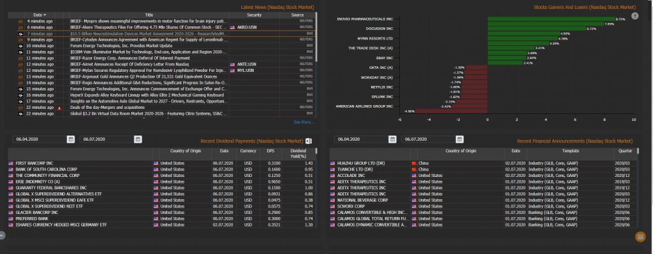Click the news Title column header

(149, 15)
